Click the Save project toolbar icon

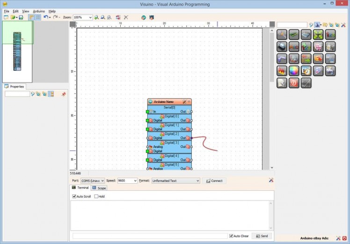coord(21,17)
